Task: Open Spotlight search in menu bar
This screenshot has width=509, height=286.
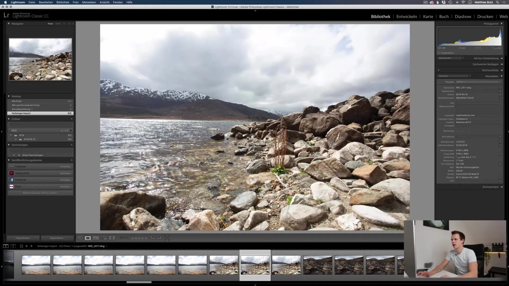Action: point(498,2)
